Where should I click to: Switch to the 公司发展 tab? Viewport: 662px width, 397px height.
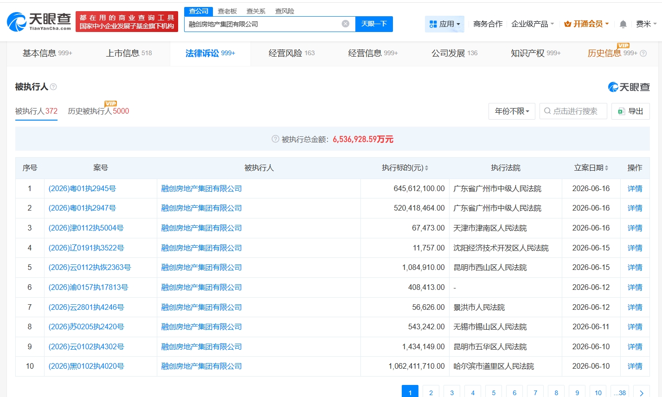(455, 53)
